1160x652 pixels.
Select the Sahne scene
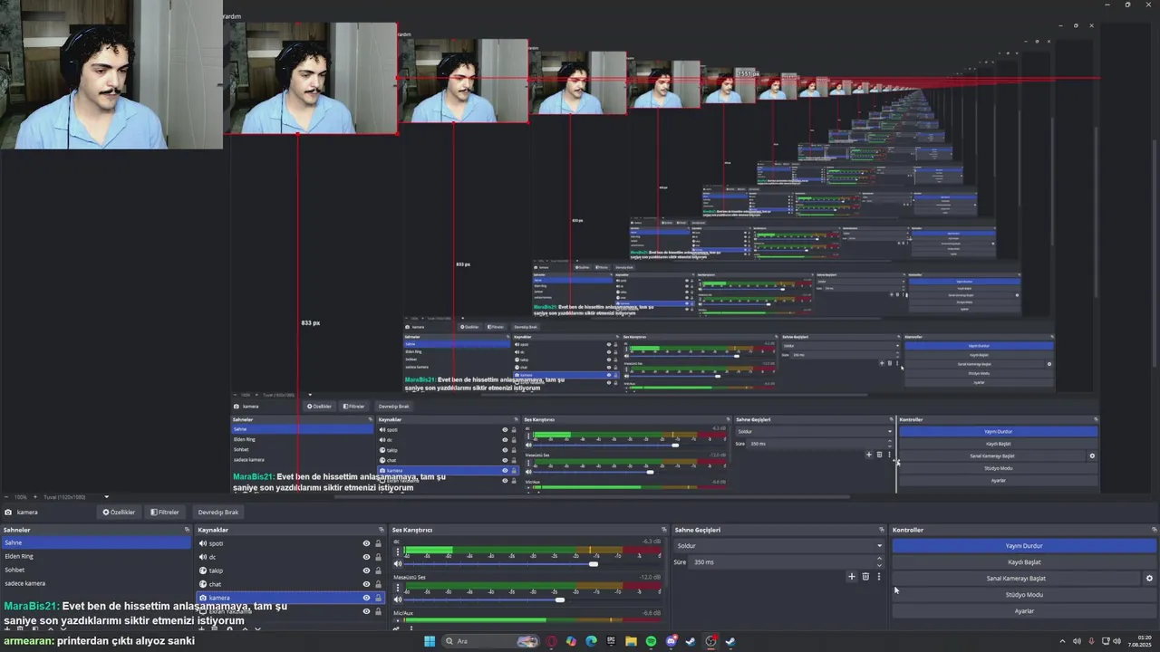coord(96,542)
